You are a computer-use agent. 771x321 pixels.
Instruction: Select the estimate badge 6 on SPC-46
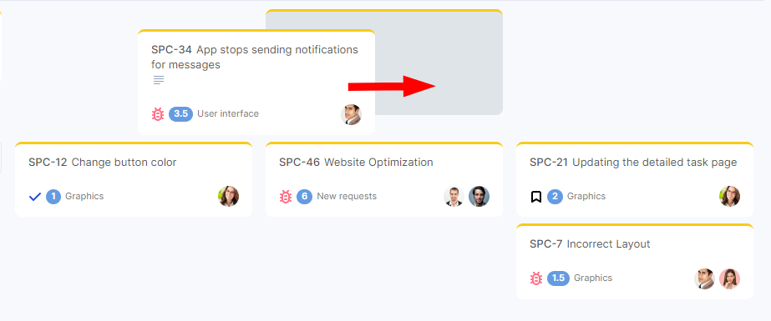(x=304, y=197)
